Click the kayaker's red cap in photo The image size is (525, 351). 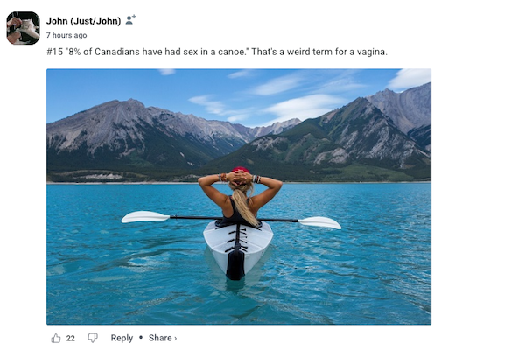tap(241, 171)
